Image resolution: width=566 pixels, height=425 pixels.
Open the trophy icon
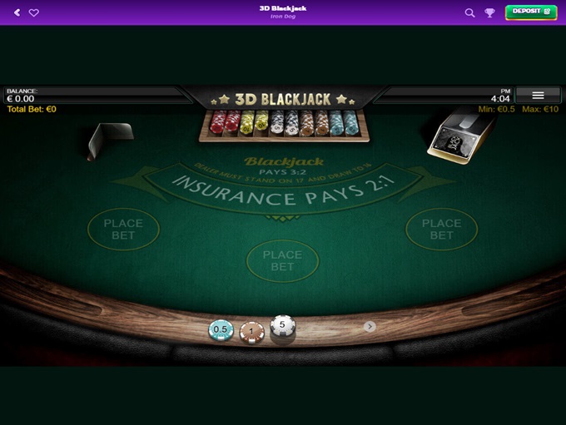[489, 13]
